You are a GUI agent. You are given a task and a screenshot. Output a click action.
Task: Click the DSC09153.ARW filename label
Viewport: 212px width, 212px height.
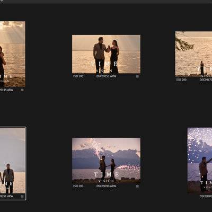click(x=106, y=76)
